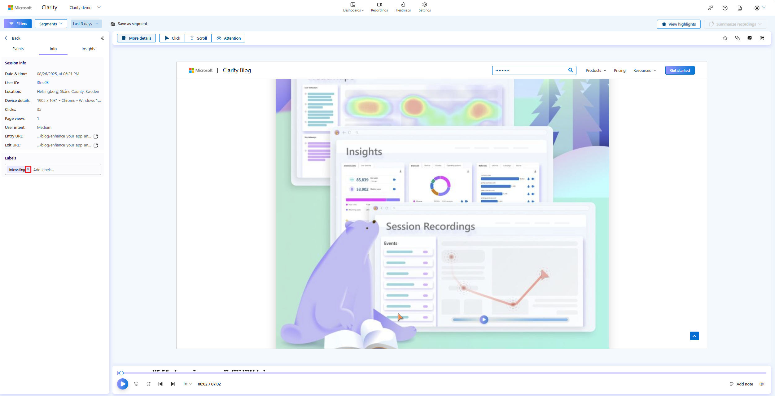Open the Entry URL in new tab
The height and width of the screenshot is (396, 775).
pyautogui.click(x=96, y=137)
